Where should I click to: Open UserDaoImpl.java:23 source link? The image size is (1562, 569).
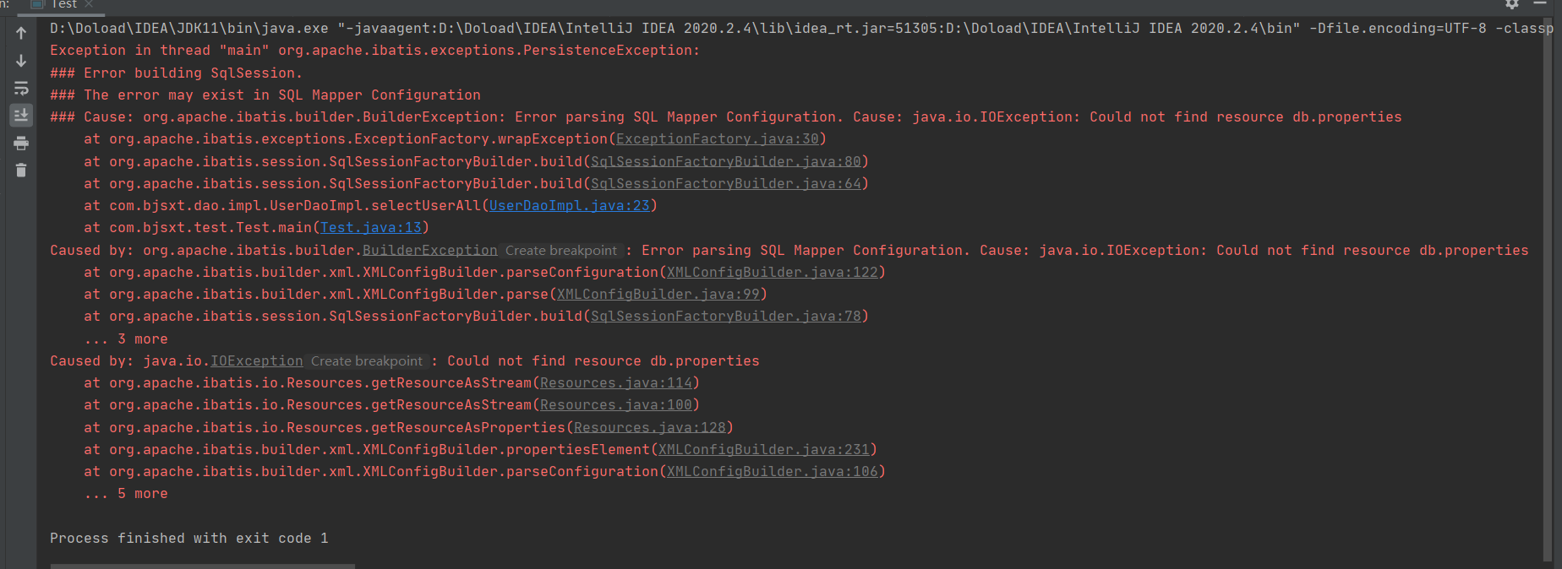(x=570, y=206)
